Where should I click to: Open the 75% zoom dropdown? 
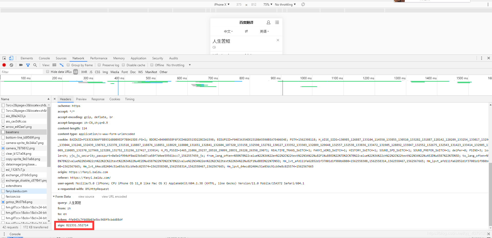(268, 4)
